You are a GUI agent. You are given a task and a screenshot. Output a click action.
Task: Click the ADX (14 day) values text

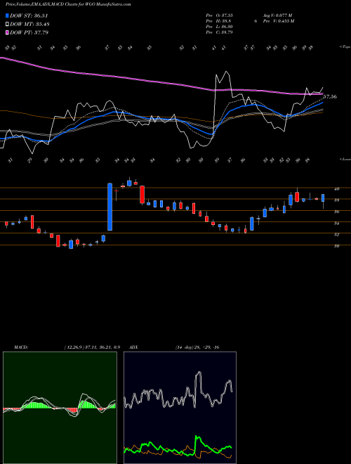pyautogui.click(x=197, y=347)
